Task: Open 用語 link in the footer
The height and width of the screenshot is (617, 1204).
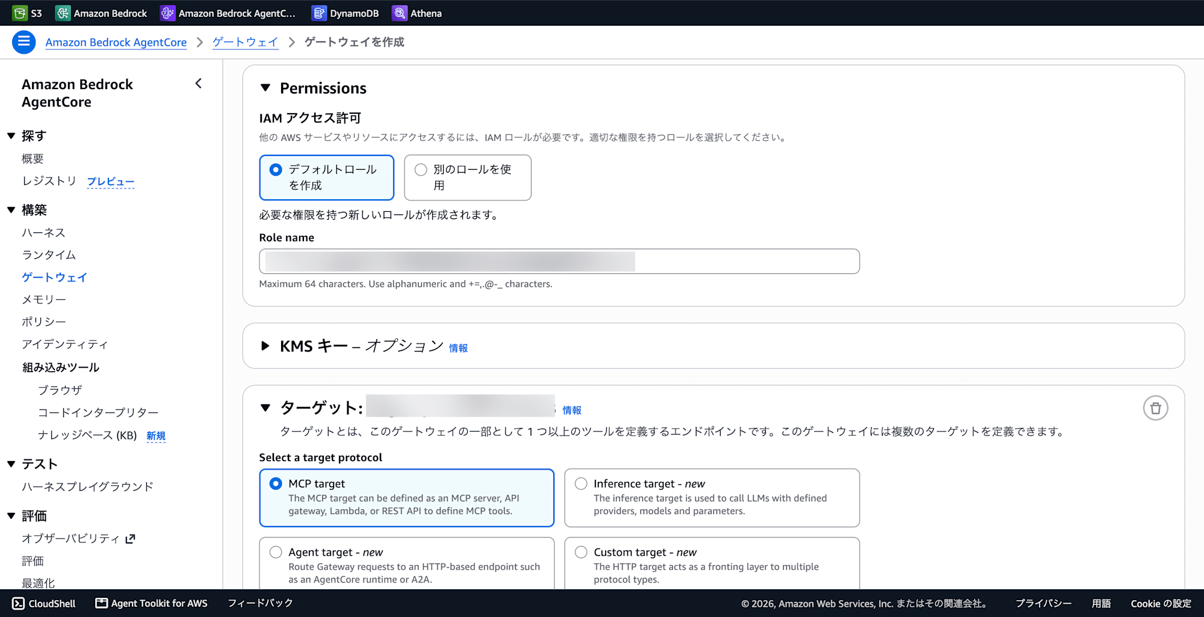Action: (x=1102, y=603)
